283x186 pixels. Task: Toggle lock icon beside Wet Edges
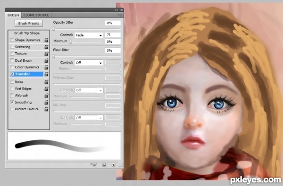click(x=46, y=89)
